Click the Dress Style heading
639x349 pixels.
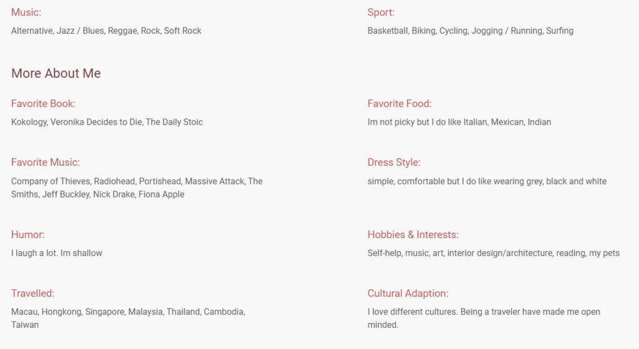click(x=394, y=163)
